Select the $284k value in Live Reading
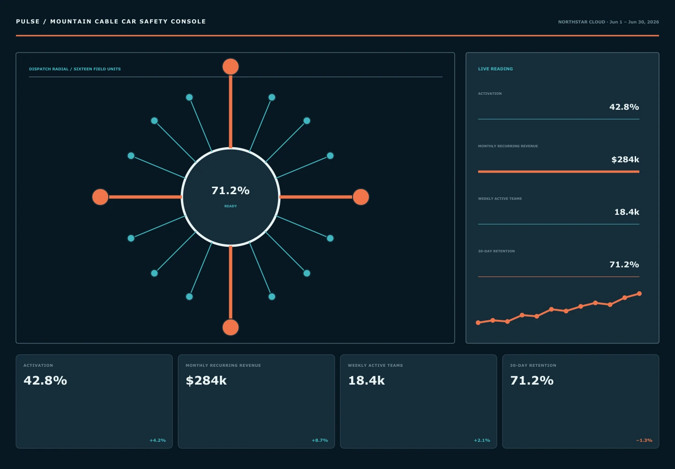 [625, 159]
